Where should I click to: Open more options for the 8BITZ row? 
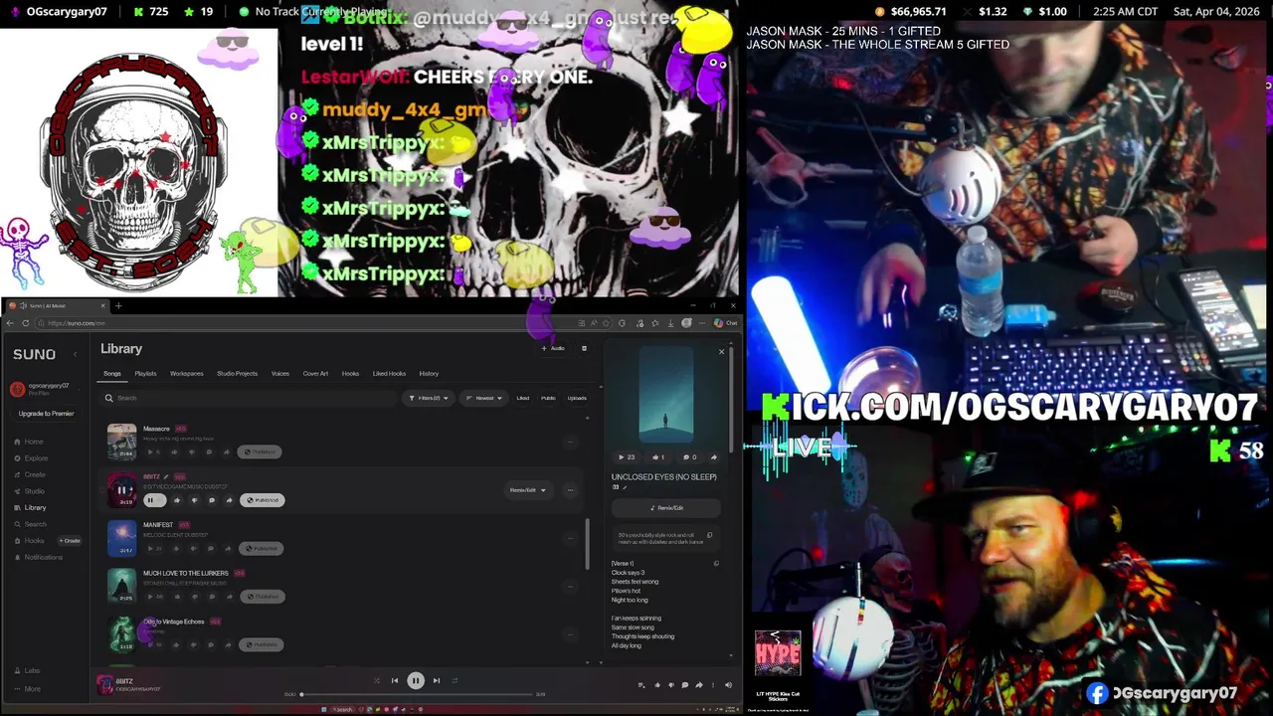[570, 490]
